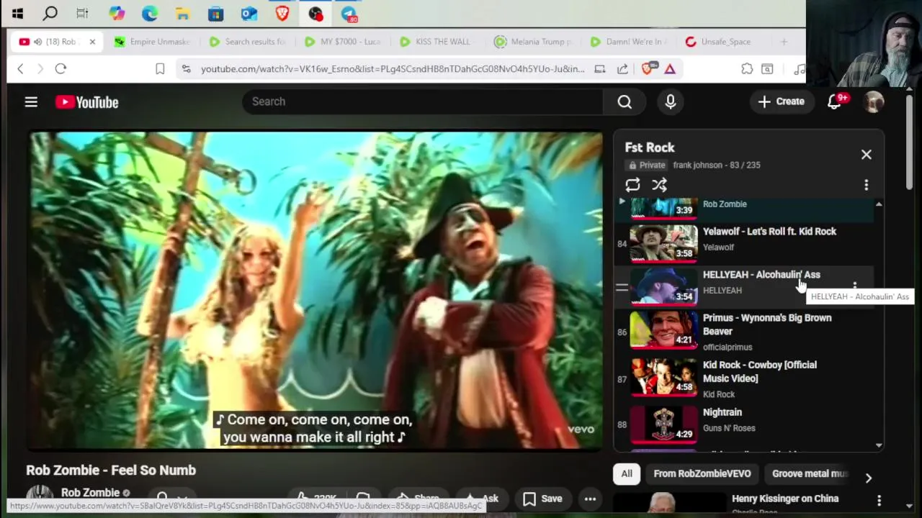Select the Rob Zombie currently playing item

(746, 208)
